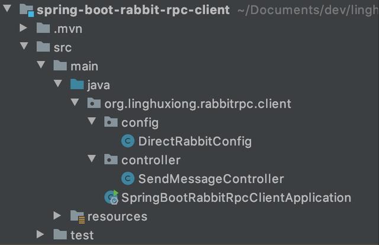Collapse the controller package arrow
379x245 pixels.
92,159
